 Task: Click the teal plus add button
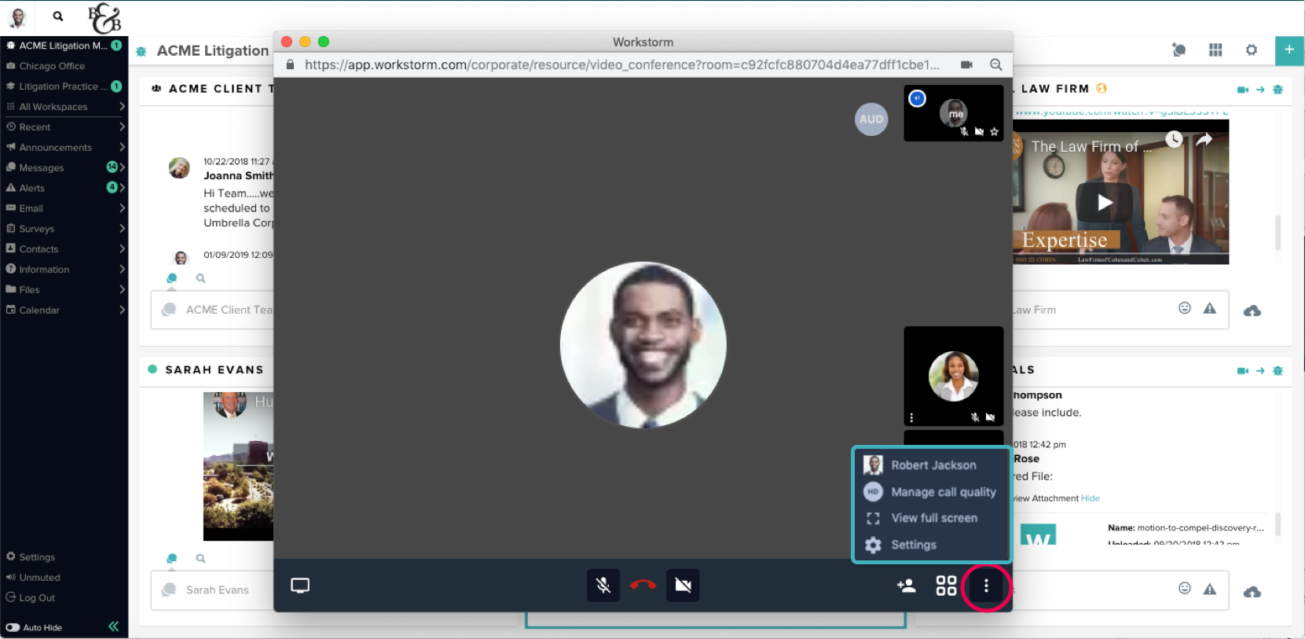(1289, 50)
